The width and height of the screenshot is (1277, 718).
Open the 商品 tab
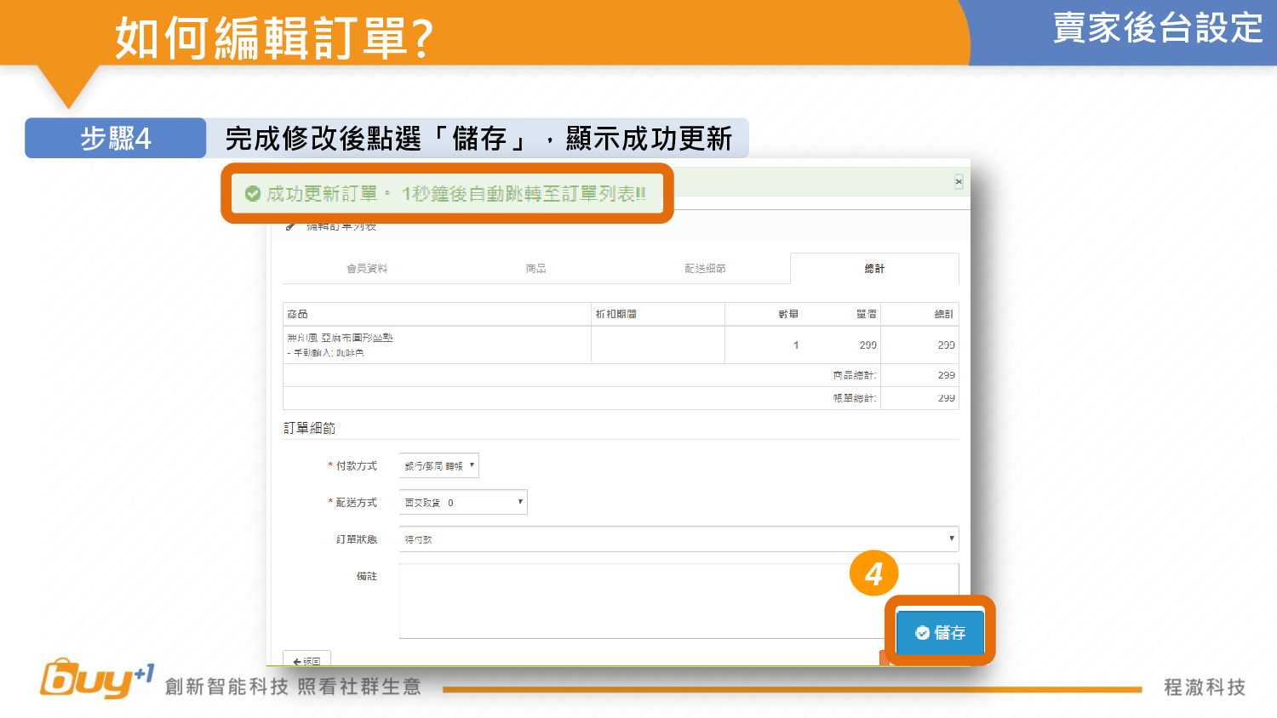pos(535,269)
